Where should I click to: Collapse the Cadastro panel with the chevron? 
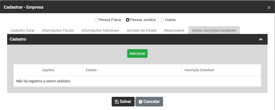(x=260, y=40)
